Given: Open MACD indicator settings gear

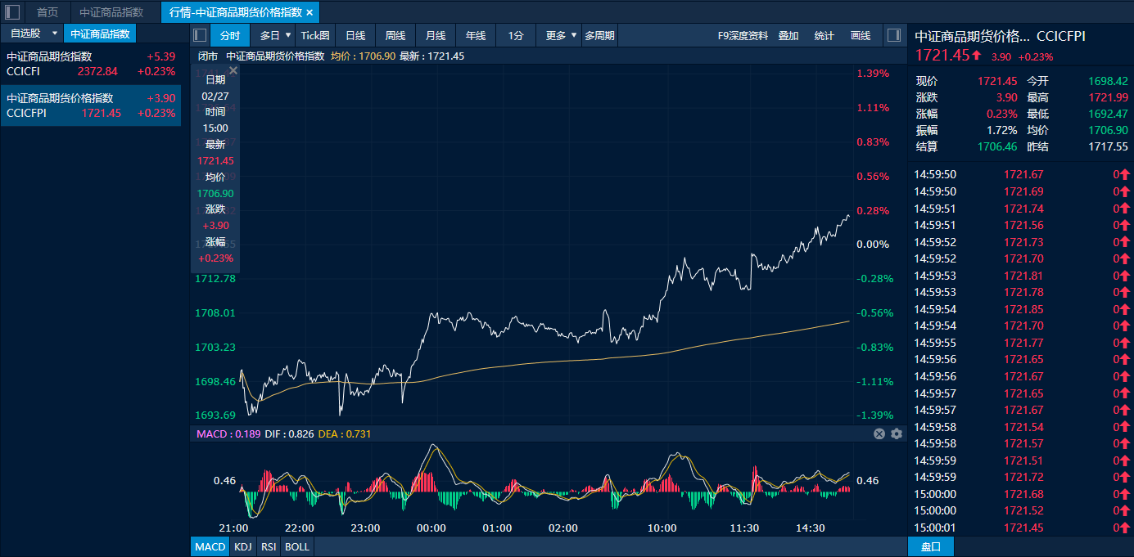Looking at the screenshot, I should click(897, 433).
